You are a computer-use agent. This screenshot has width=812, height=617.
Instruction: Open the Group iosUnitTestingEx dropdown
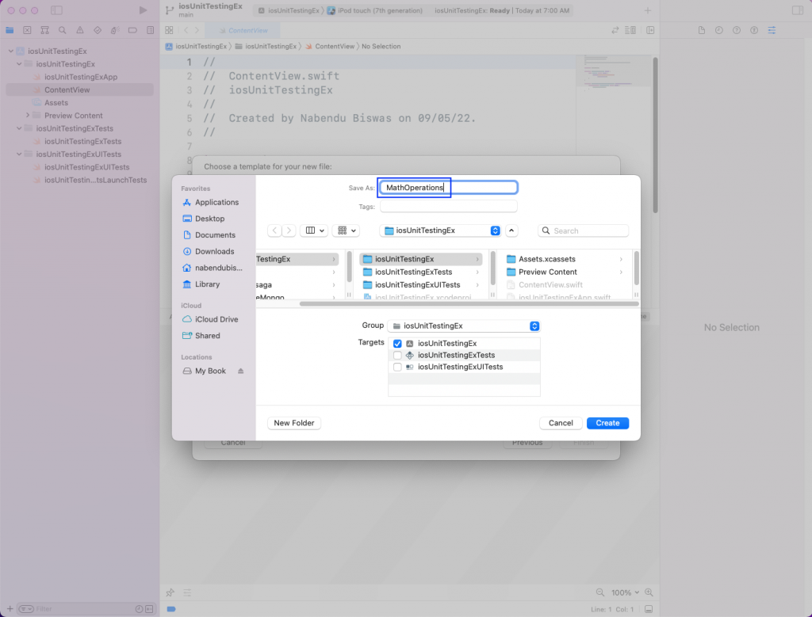[x=463, y=326]
